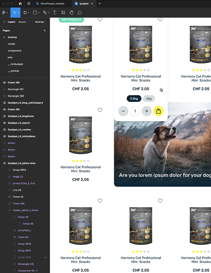Select Frame 24 layer
The image size is (211, 273).
tap(25, 197)
